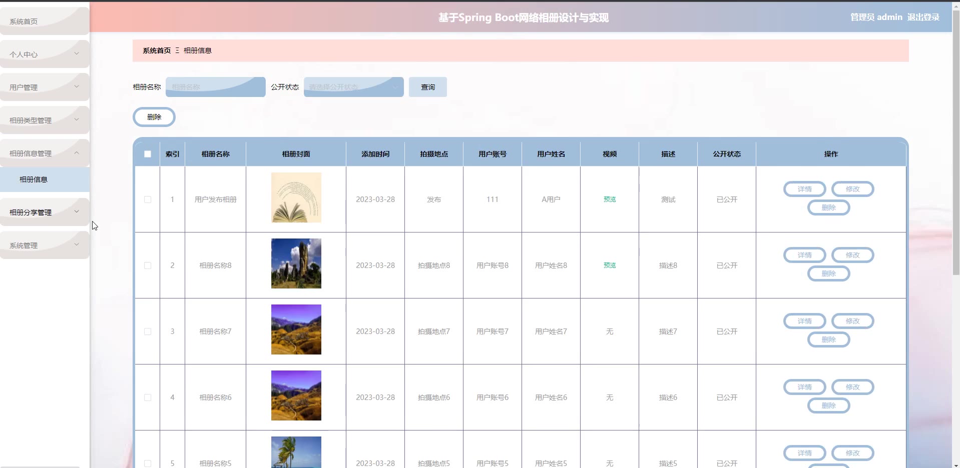Open 相册信息 submenu item
Screen dimensions: 960x468
coord(45,179)
